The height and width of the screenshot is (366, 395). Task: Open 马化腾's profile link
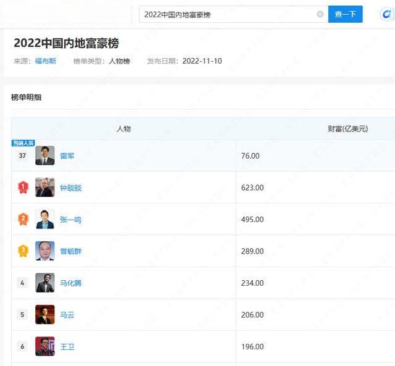(71, 283)
